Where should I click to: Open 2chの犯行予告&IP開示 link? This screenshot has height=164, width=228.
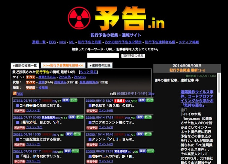[x=123, y=42]
